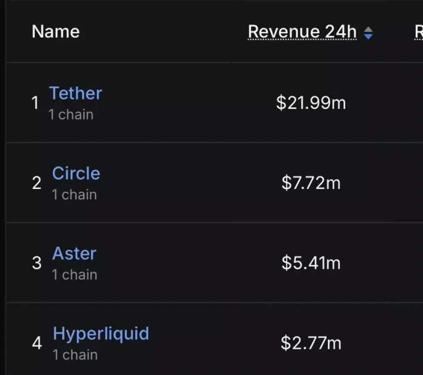The height and width of the screenshot is (375, 423).
Task: Click rank number 3 in third row
Action: (37, 264)
